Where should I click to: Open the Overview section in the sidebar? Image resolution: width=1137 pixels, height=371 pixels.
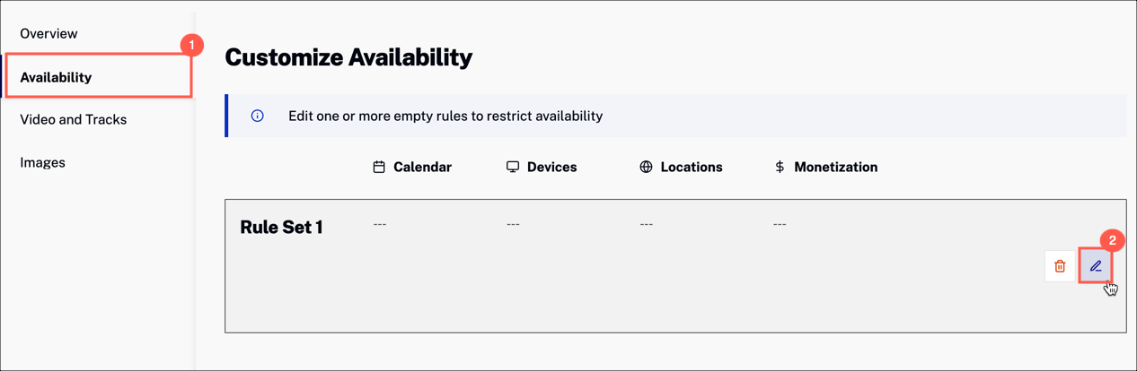click(48, 33)
